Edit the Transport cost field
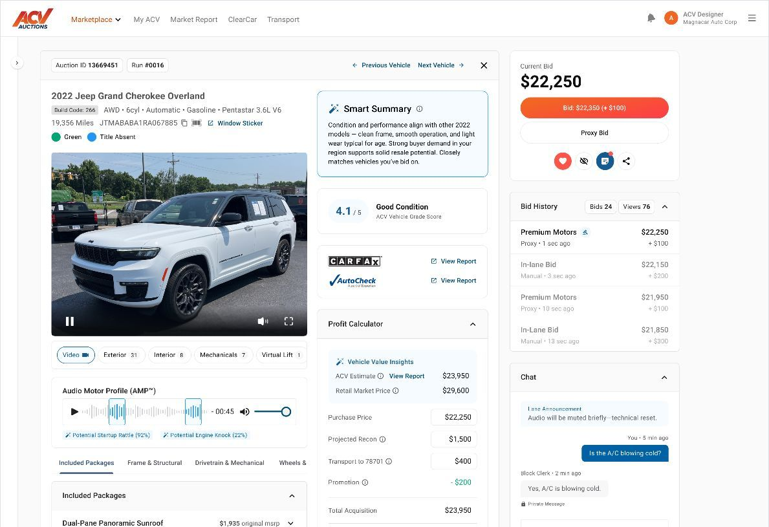This screenshot has height=527, width=769. [453, 461]
